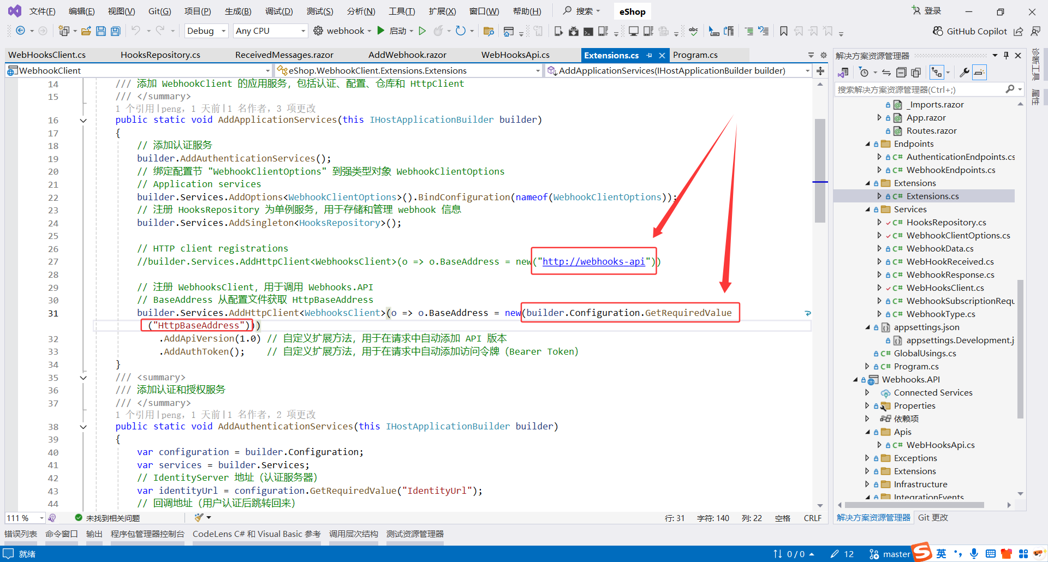The width and height of the screenshot is (1048, 562).
Task: Expand Program.cs node in Solution Explorer
Action: (x=867, y=367)
